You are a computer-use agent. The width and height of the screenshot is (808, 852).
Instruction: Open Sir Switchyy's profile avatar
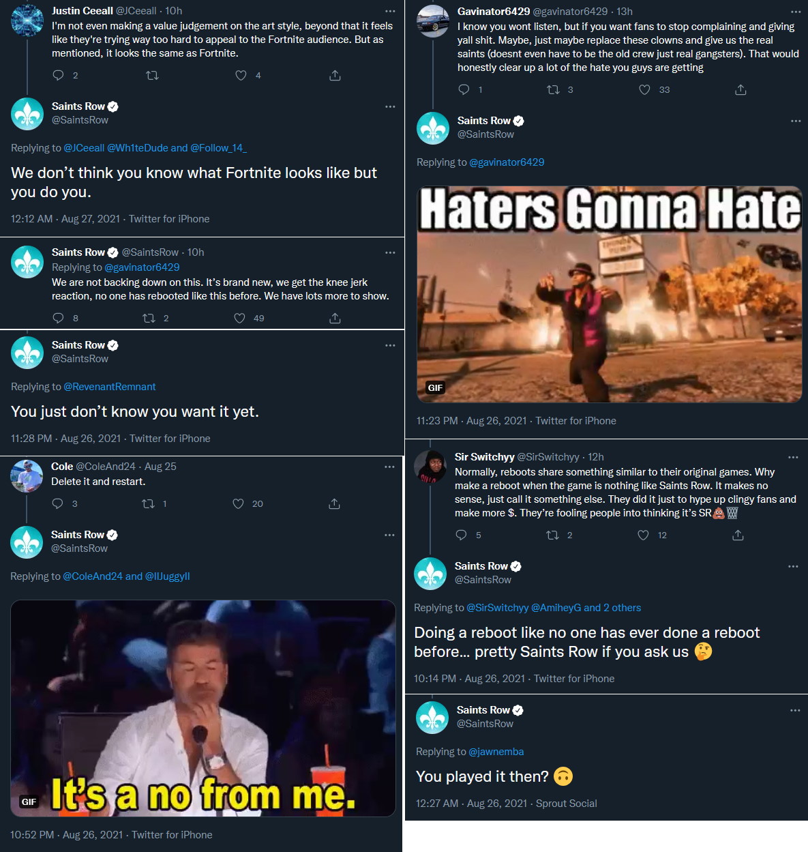pos(430,467)
